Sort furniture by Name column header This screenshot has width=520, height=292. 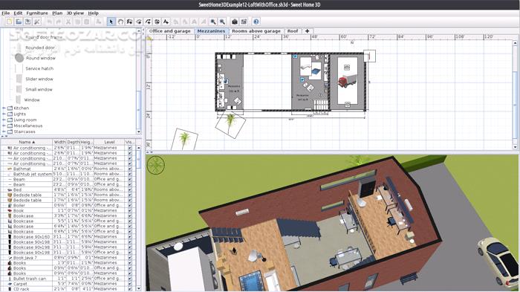click(27, 142)
